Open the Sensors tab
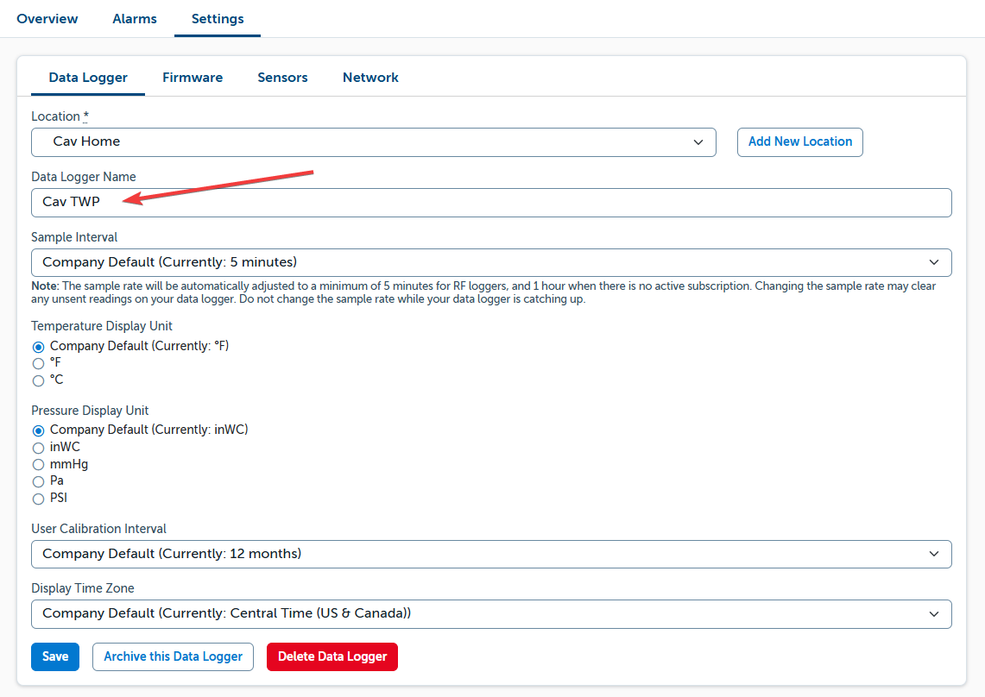Viewport: 985px width, 697px height. (x=282, y=77)
